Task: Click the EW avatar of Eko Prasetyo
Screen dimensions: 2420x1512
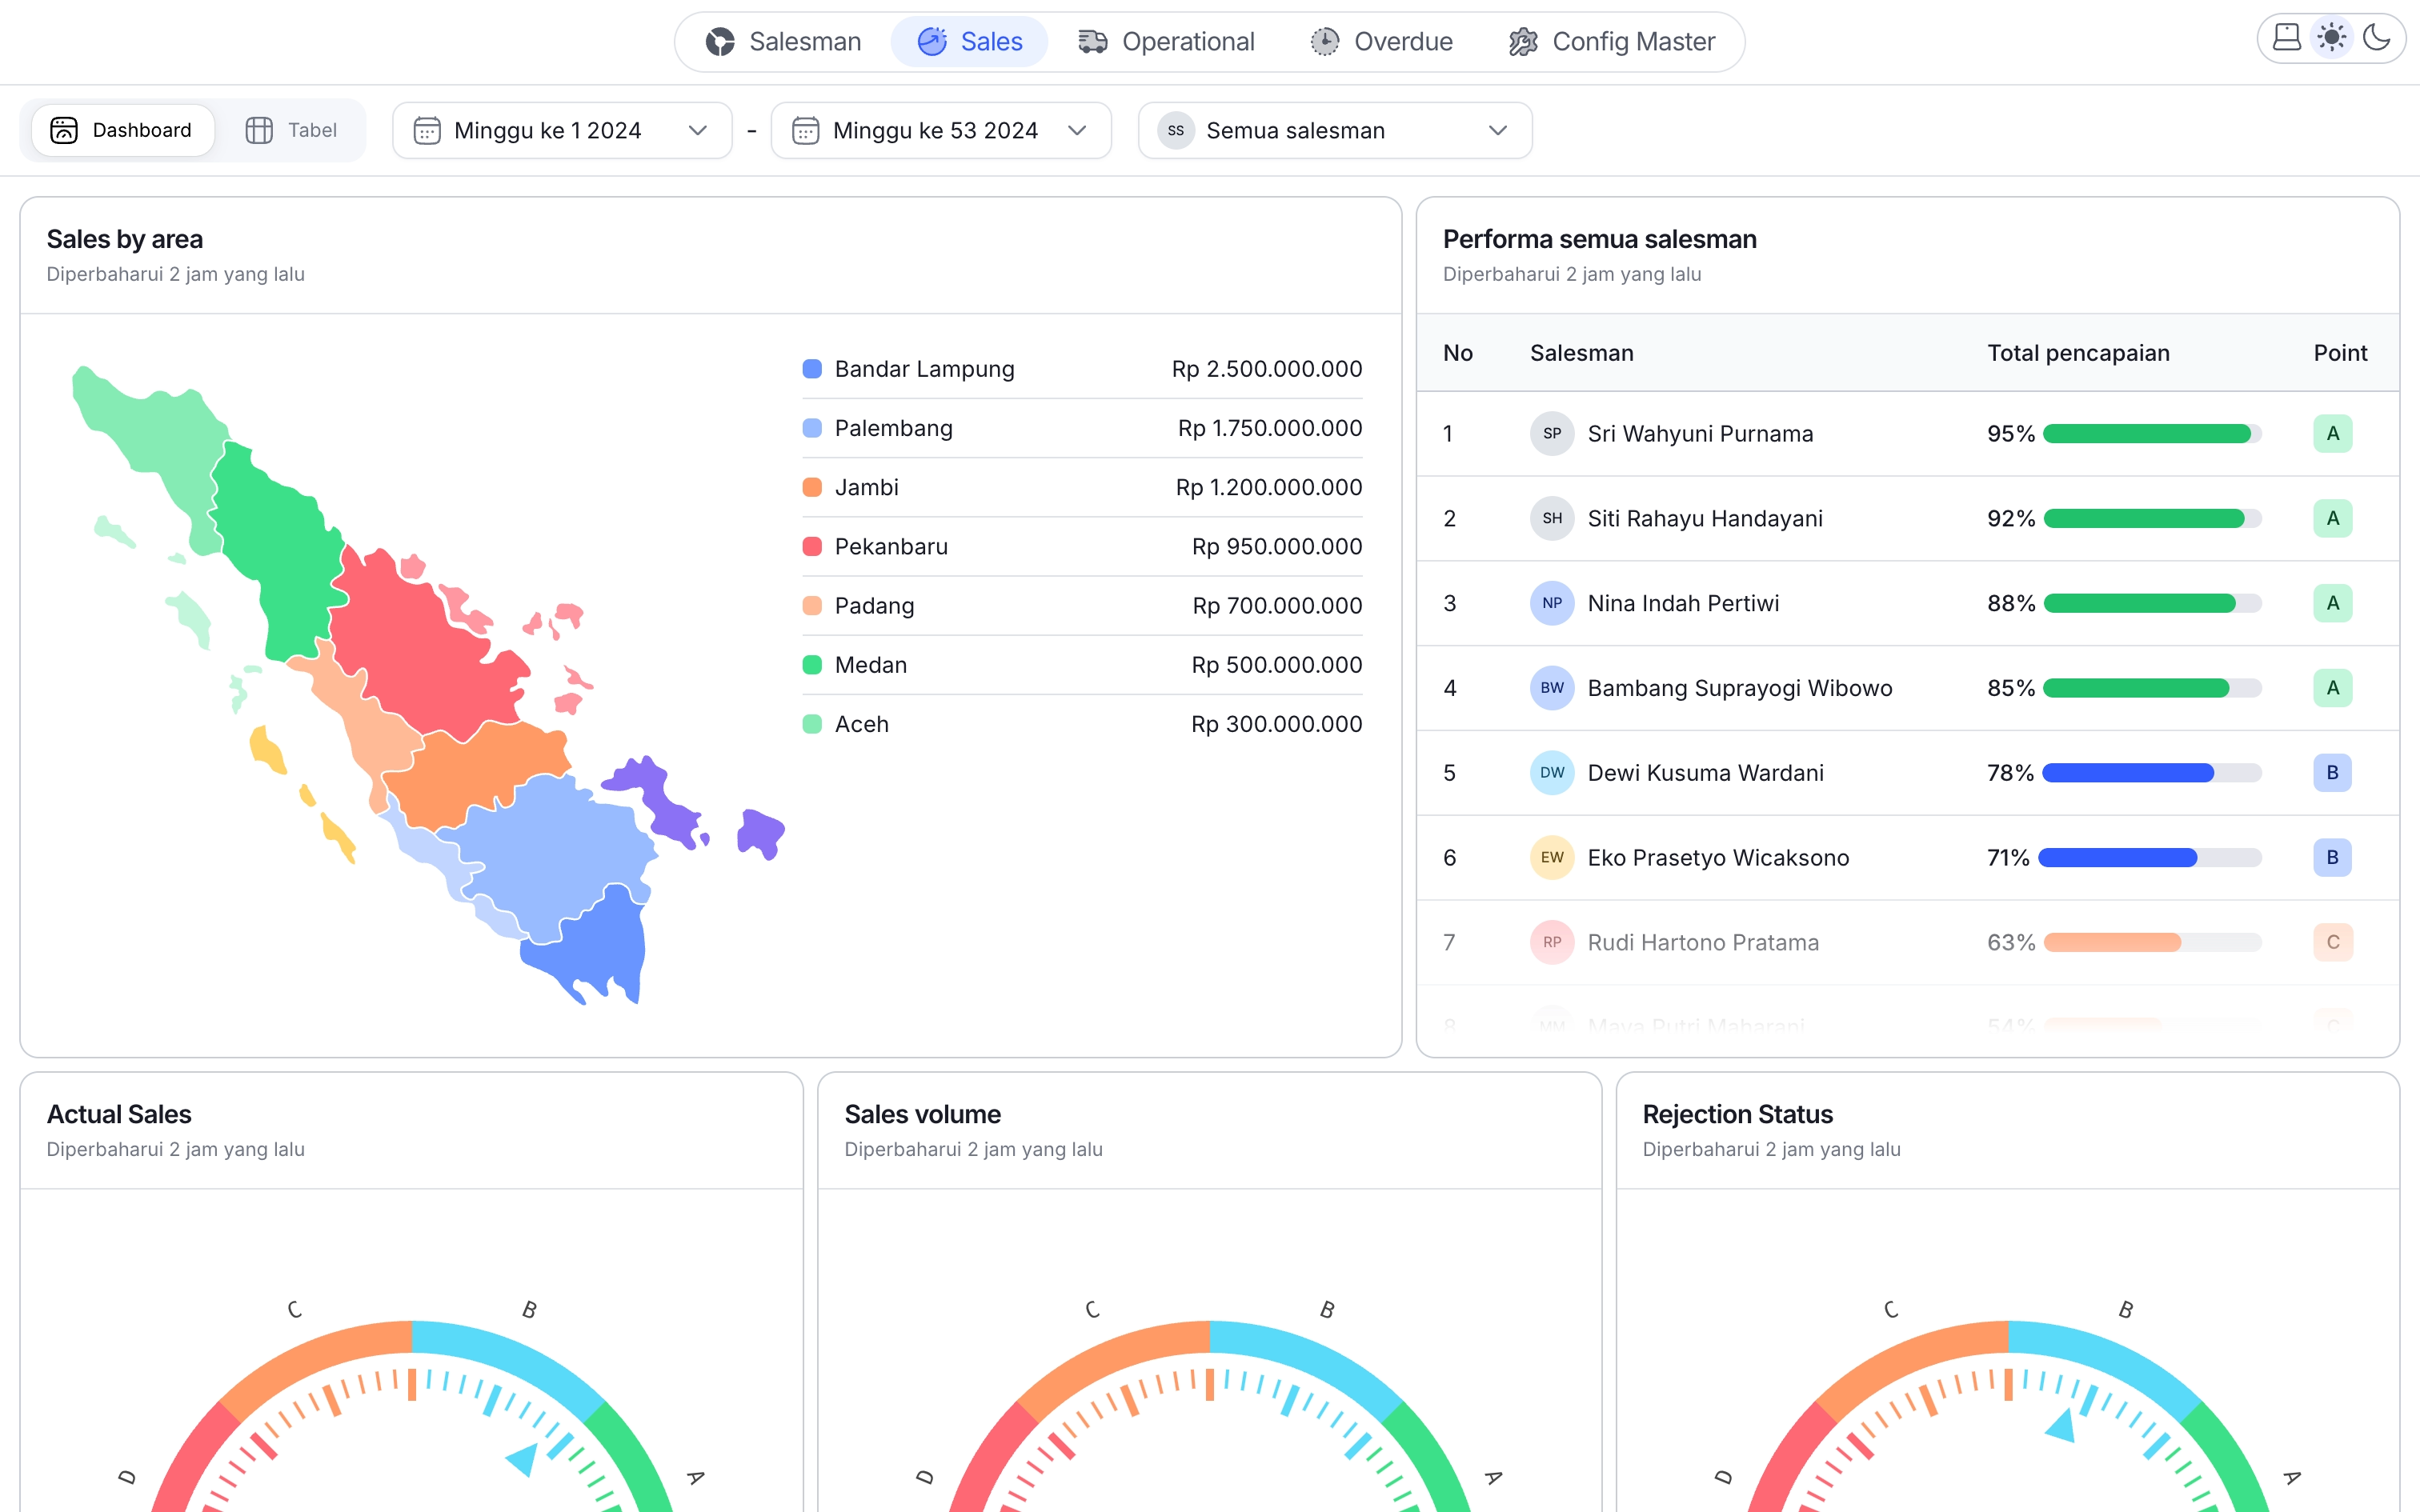Action: click(x=1552, y=858)
